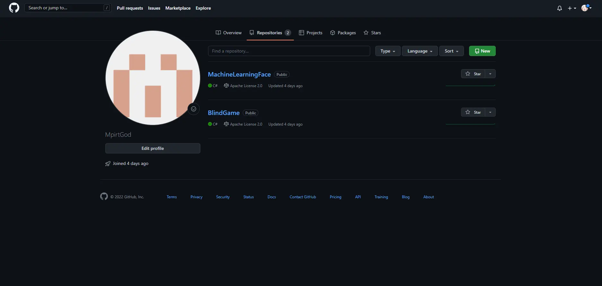Open Pull requests in the header
This screenshot has width=602, height=286.
(x=130, y=8)
